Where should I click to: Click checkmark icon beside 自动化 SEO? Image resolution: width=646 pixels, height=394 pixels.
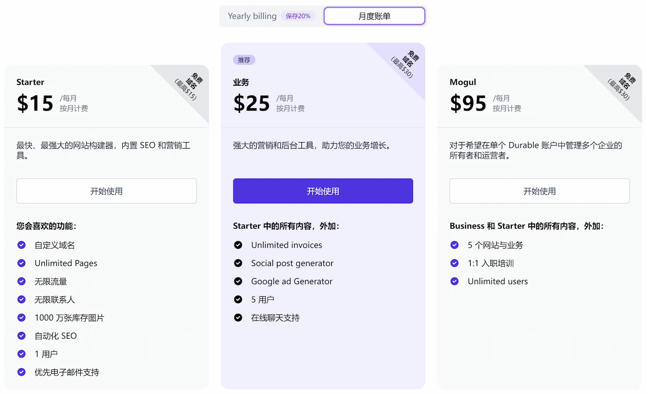(x=22, y=336)
